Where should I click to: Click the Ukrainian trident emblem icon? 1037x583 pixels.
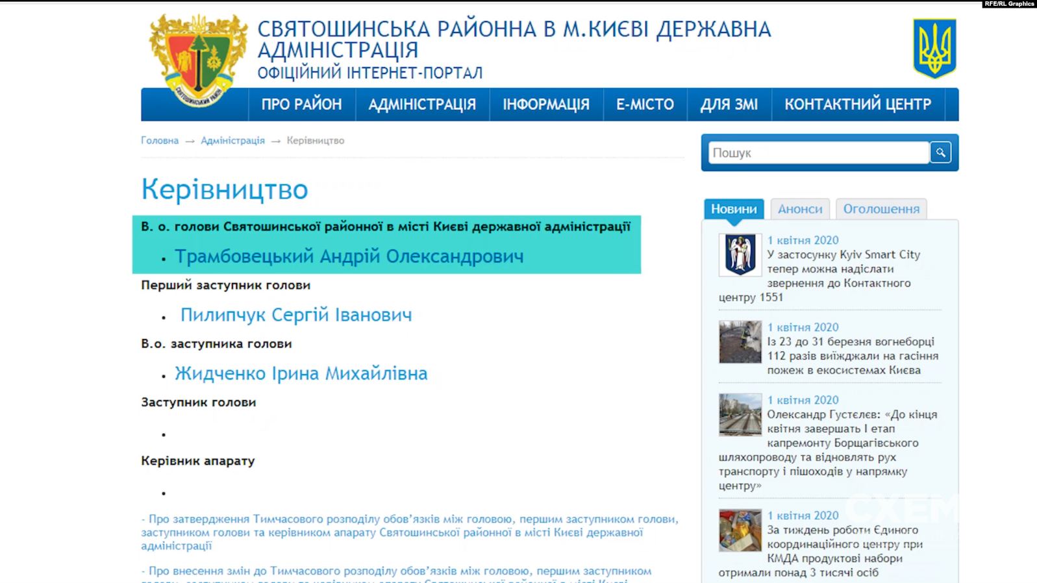click(x=934, y=49)
